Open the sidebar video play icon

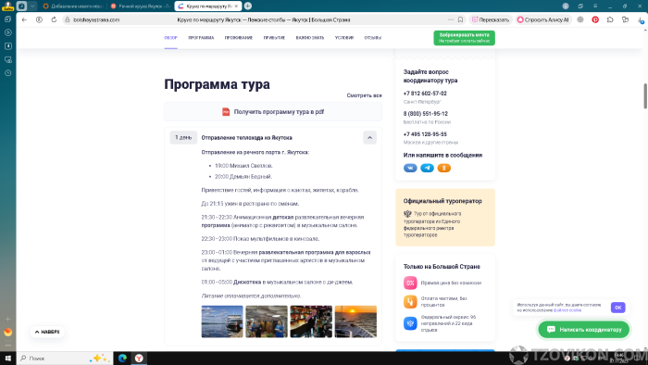[x=7, y=32]
